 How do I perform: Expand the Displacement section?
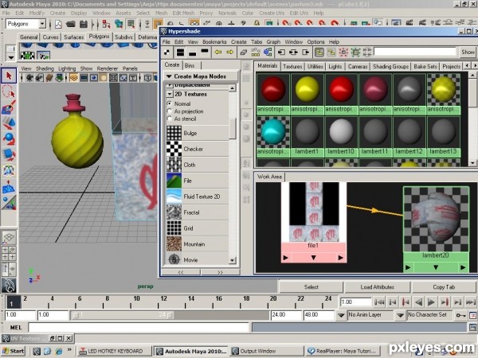(170, 86)
